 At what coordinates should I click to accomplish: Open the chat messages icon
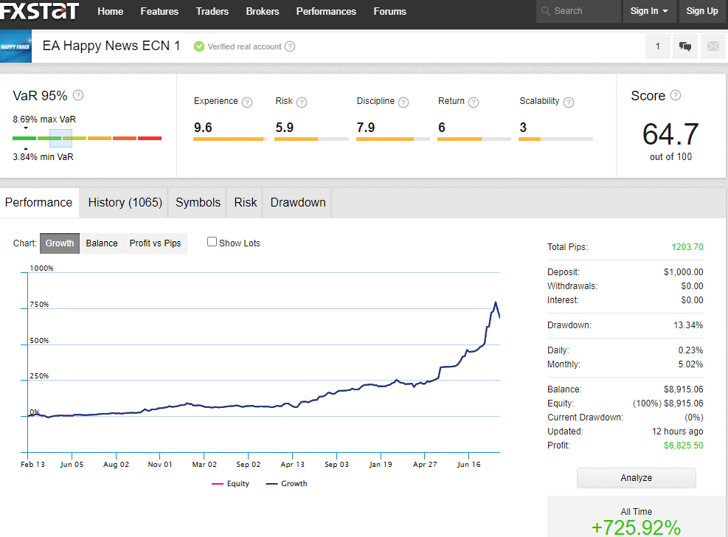pos(684,46)
